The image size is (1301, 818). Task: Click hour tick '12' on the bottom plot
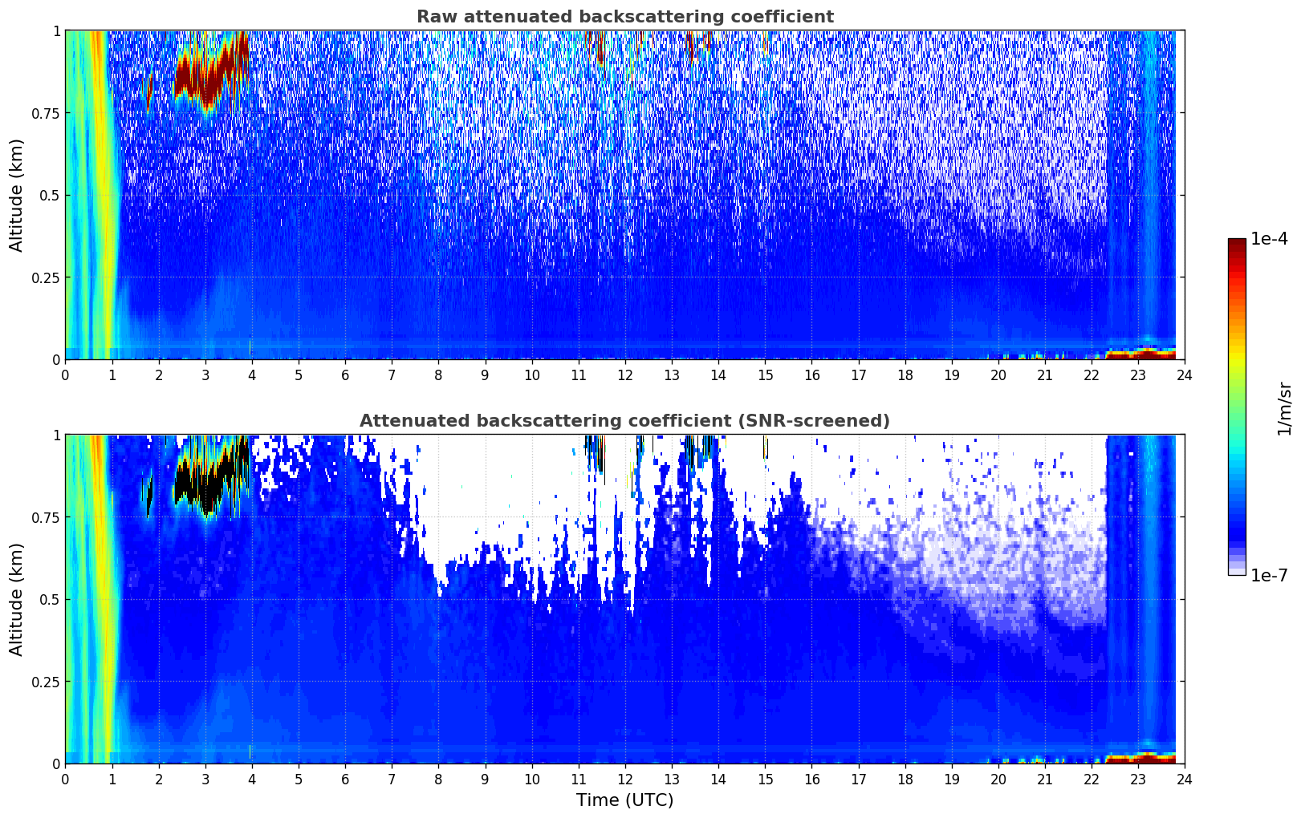(624, 779)
